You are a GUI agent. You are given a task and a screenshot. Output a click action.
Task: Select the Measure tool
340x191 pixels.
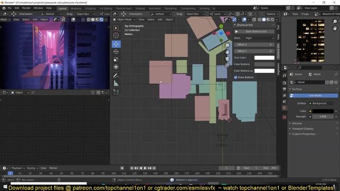point(116,83)
